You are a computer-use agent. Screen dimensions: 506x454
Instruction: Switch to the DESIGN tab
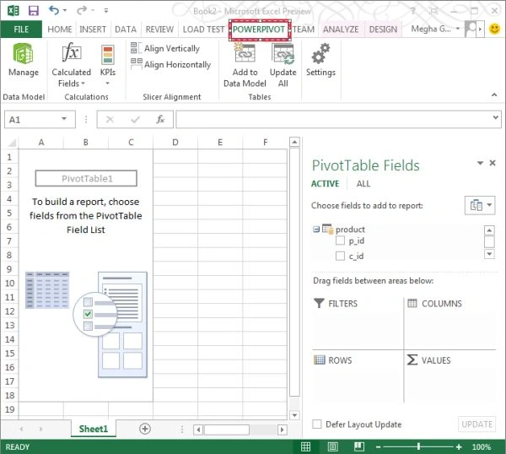pyautogui.click(x=383, y=30)
